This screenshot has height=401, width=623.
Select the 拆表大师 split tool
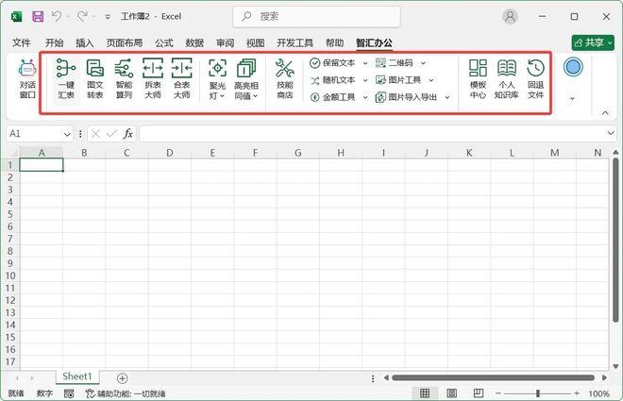point(153,78)
